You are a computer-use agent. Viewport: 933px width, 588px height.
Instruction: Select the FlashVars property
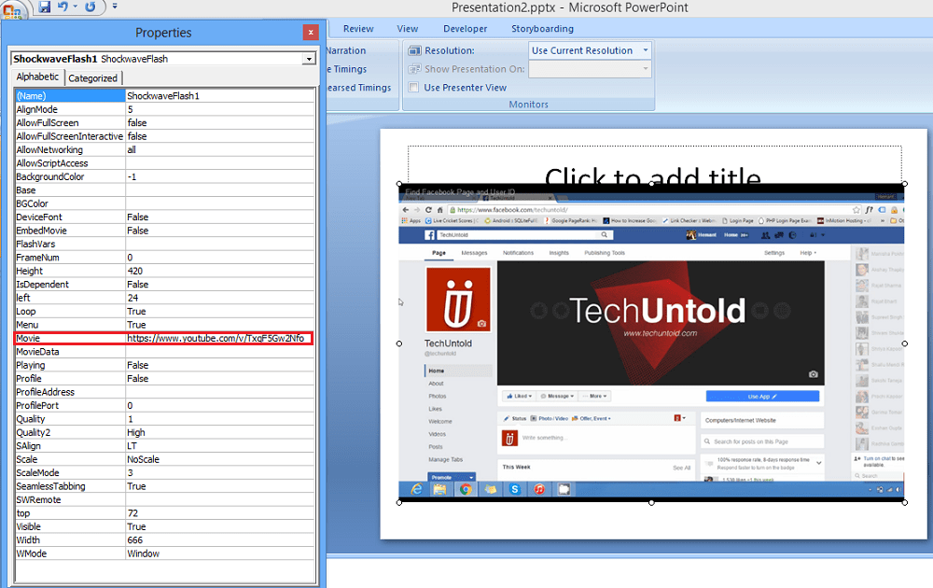(x=70, y=244)
